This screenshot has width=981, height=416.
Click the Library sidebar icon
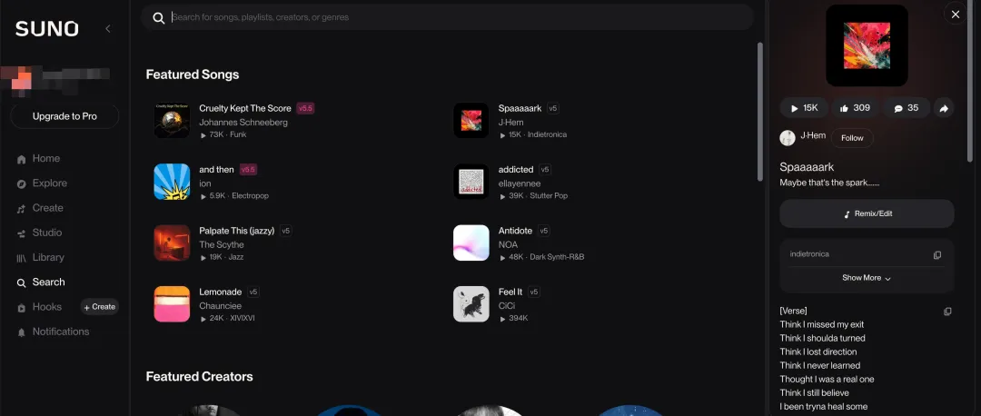click(21, 258)
